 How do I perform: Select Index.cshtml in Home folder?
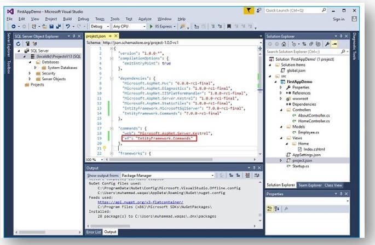click(x=314, y=149)
